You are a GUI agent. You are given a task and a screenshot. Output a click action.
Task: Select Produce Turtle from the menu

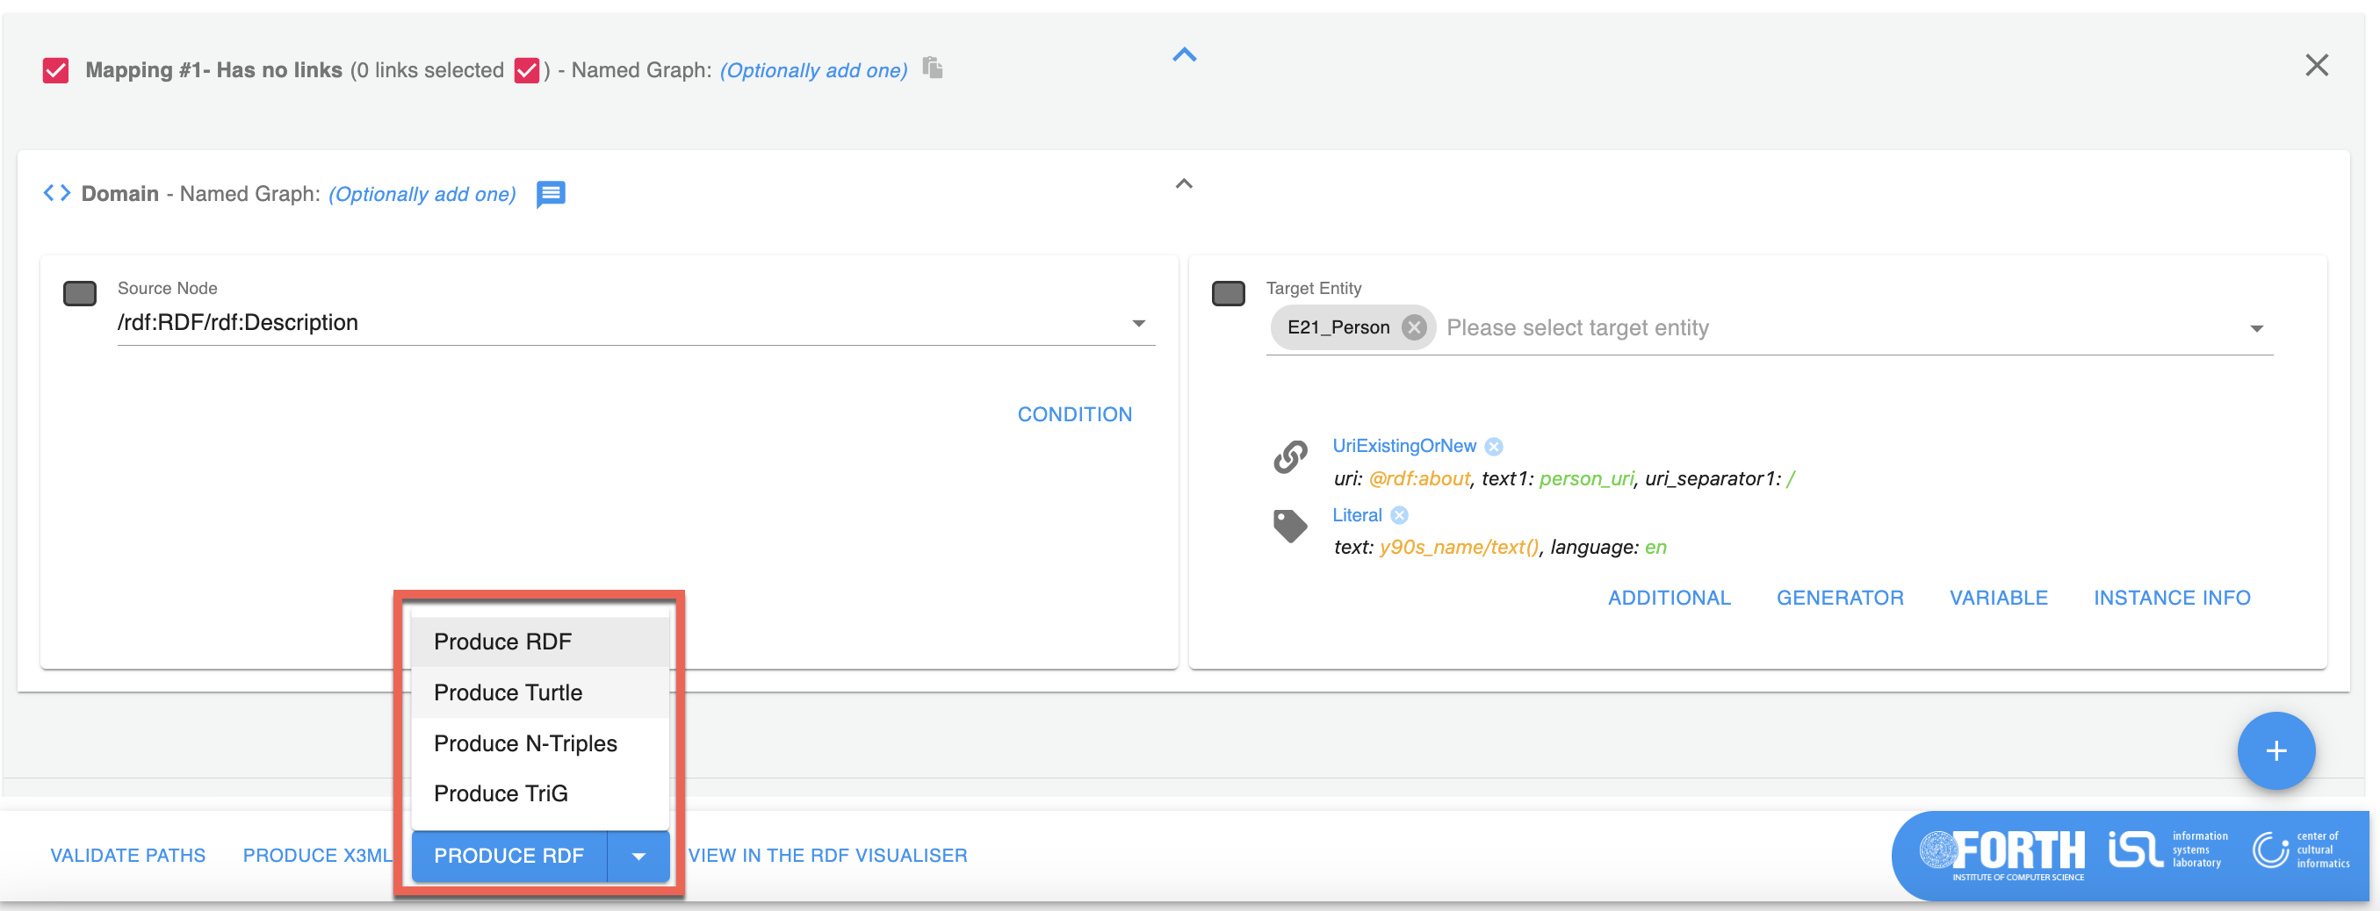tap(508, 692)
